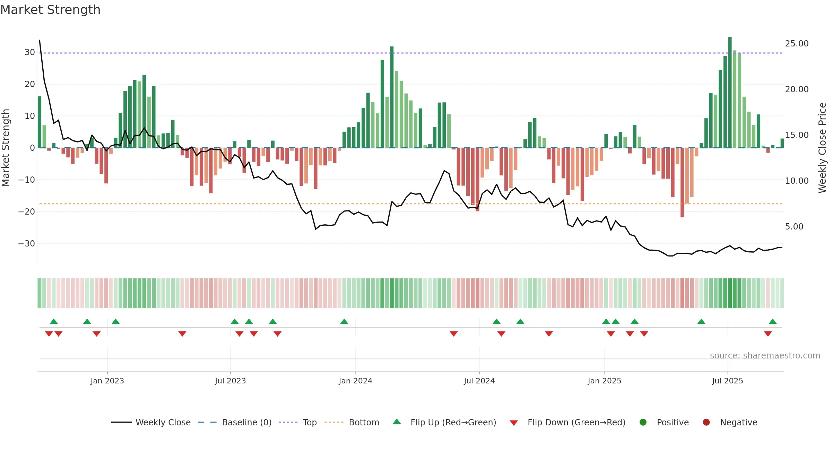Click the Jul 2025 axis label
This screenshot has width=832, height=468.
pos(727,381)
